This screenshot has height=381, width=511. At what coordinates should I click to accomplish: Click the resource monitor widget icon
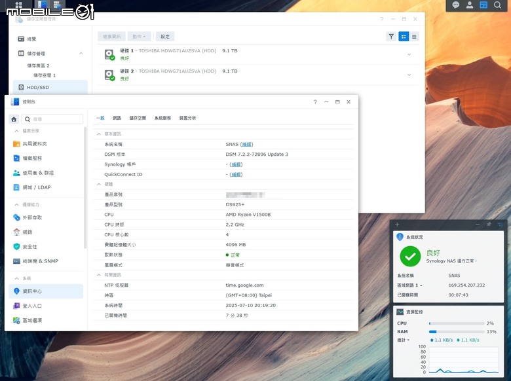tap(400, 312)
